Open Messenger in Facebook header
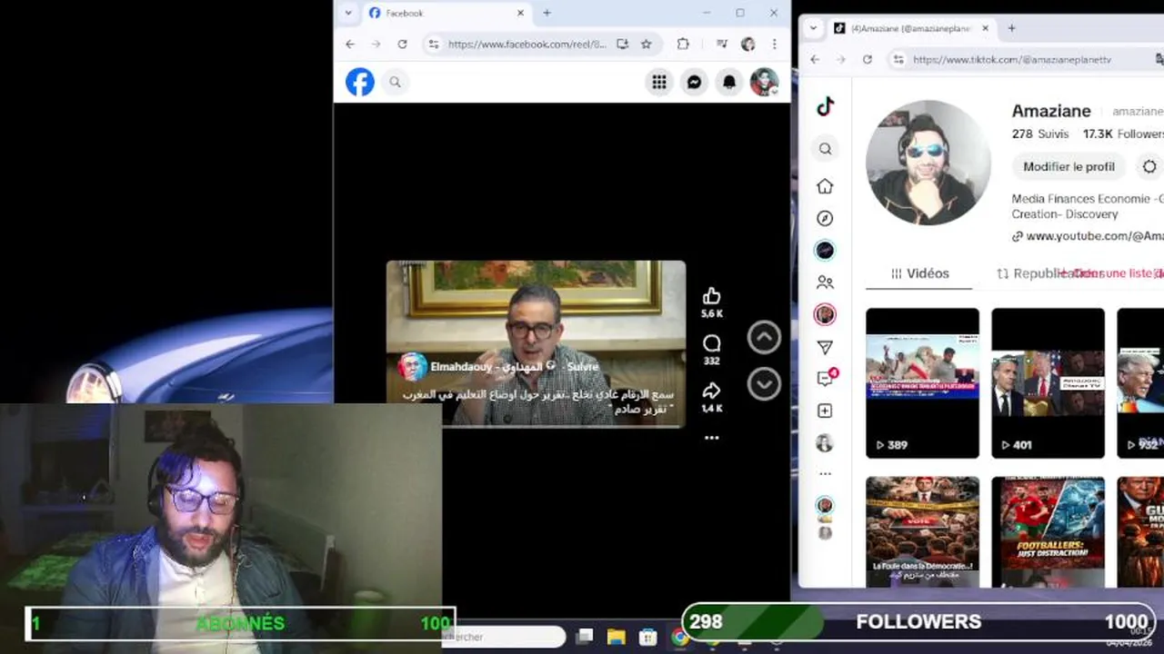 tap(694, 83)
